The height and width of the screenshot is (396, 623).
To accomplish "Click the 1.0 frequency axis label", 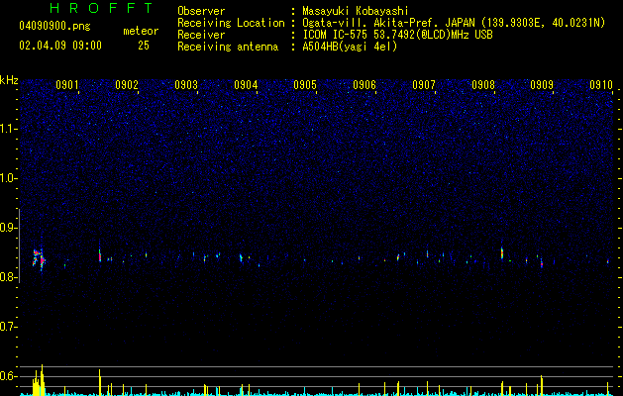I will (8, 178).
